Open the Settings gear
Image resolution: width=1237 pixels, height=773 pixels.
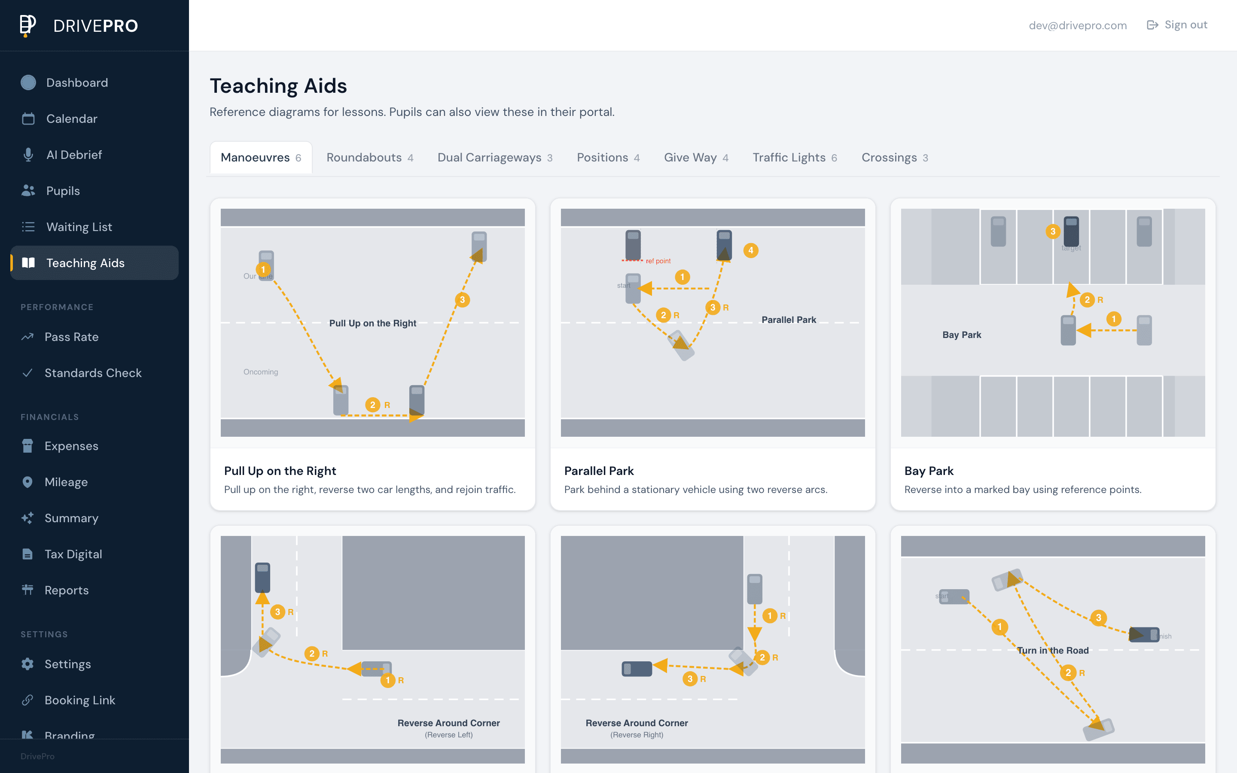[28, 663]
